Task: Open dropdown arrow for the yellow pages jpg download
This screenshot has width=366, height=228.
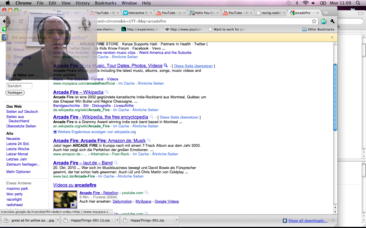Action: click(x=58, y=220)
